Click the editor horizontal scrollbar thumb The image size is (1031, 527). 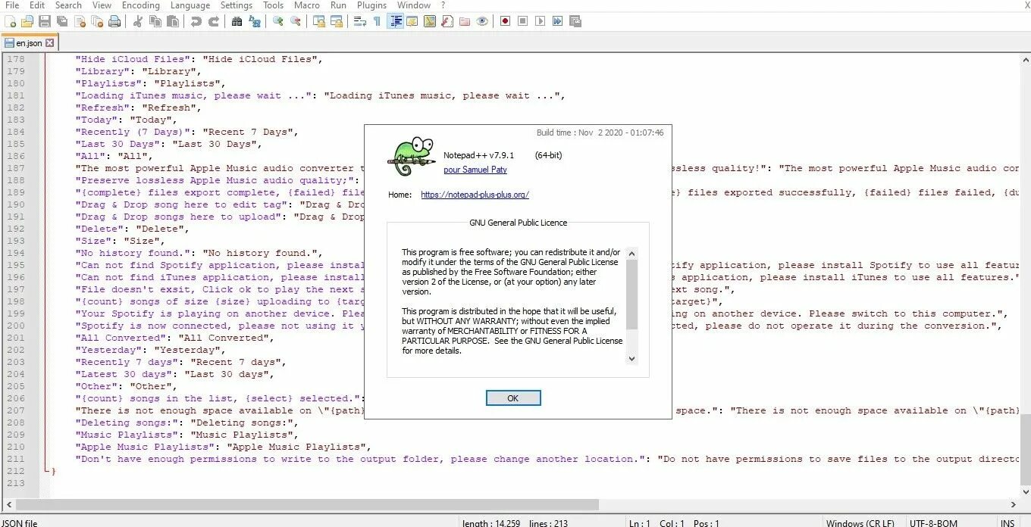[x=308, y=504]
